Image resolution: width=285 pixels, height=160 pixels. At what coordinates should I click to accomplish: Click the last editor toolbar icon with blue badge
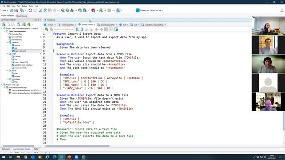coord(116,29)
